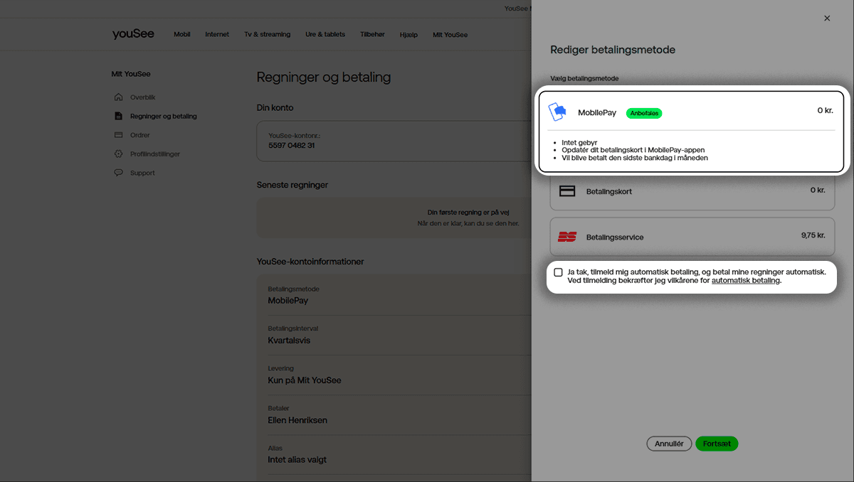Open the automatisk betaling terms link

click(x=746, y=281)
